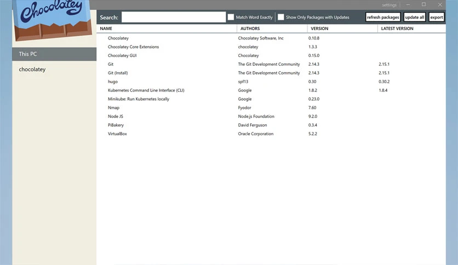Click the export button
This screenshot has height=265, width=458.
[x=437, y=17]
